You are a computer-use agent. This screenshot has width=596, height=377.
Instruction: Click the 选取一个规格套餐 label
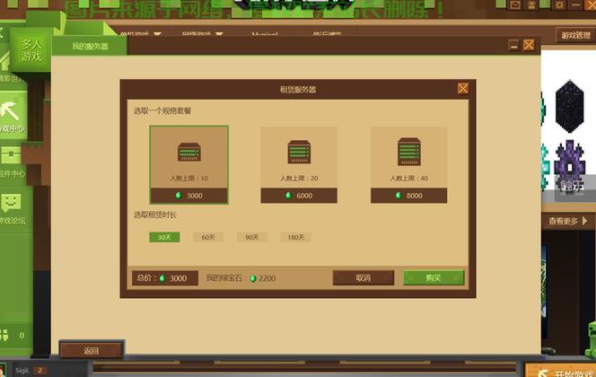coord(162,111)
